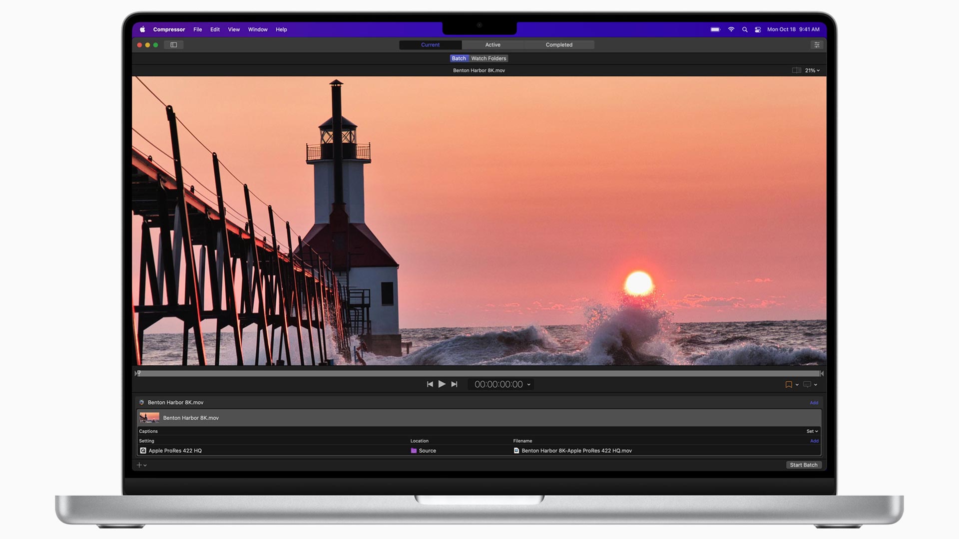Open the 21% zoom level dropdown
This screenshot has width=959, height=539.
tap(812, 70)
